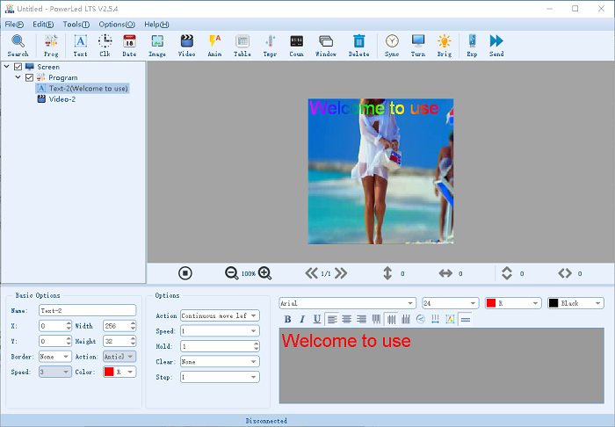Screen dimensions: 615x427
Task: Select Video-2 in the program tree
Action: 61,99
